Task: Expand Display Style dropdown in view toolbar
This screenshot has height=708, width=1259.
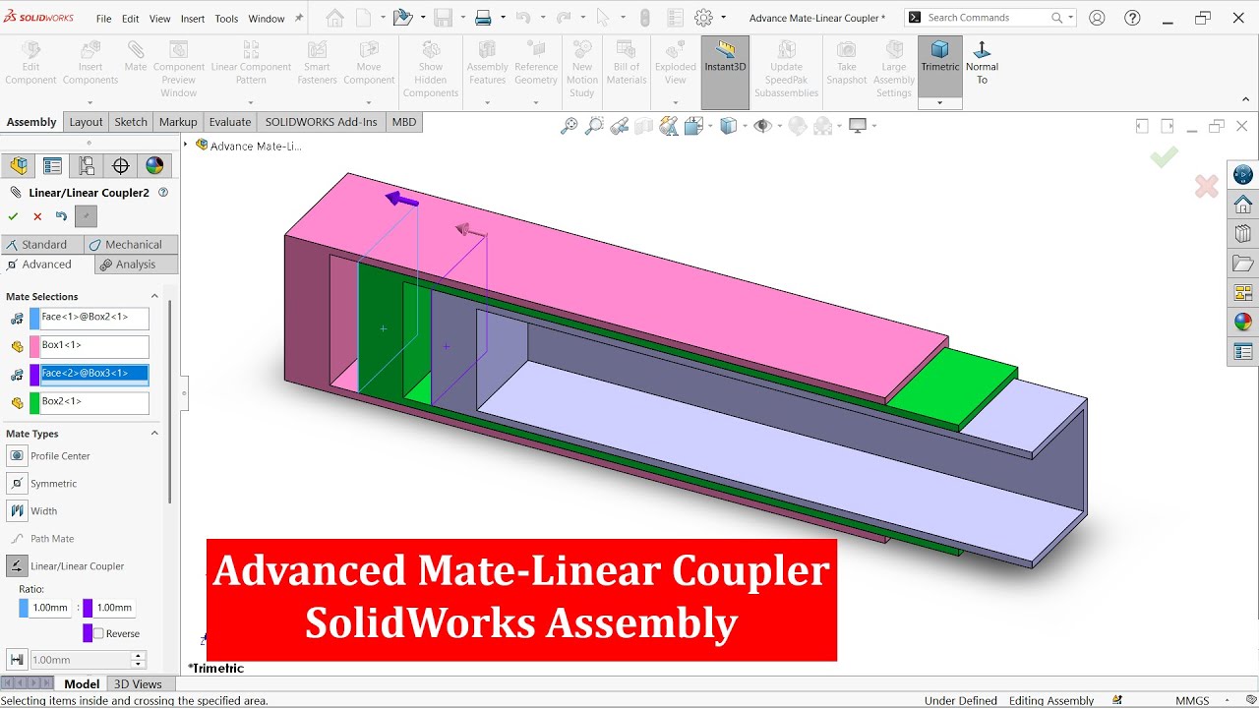Action: [746, 126]
